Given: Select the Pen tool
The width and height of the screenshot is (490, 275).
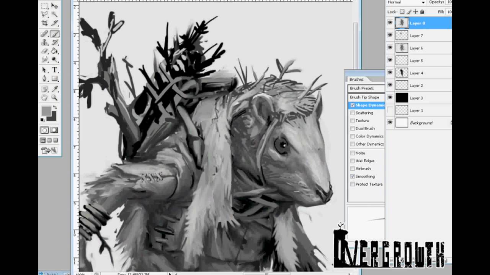Looking at the screenshot, I should pos(45,79).
